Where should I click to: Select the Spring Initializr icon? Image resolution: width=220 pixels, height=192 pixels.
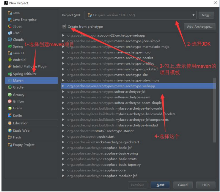pyautogui.click(x=10, y=74)
